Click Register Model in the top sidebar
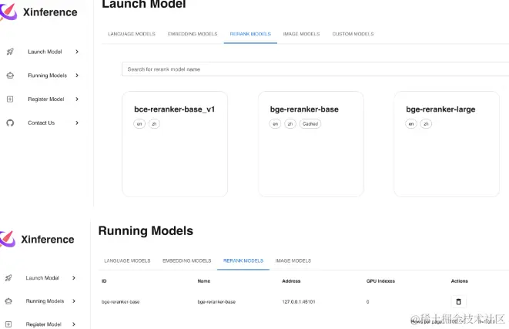The image size is (509, 329). click(x=45, y=99)
